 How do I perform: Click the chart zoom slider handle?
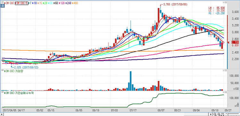(x=228, y=114)
